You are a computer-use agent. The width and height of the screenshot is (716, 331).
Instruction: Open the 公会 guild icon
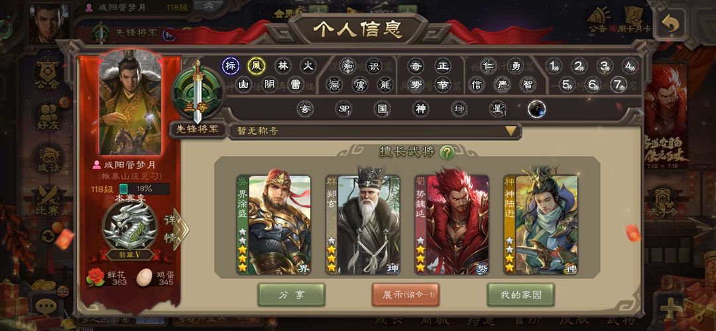(x=48, y=74)
